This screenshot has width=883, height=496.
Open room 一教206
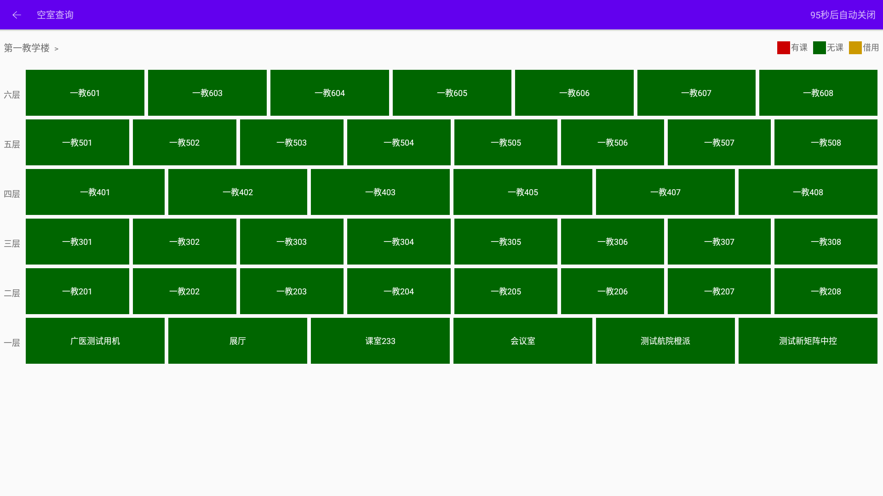click(613, 291)
